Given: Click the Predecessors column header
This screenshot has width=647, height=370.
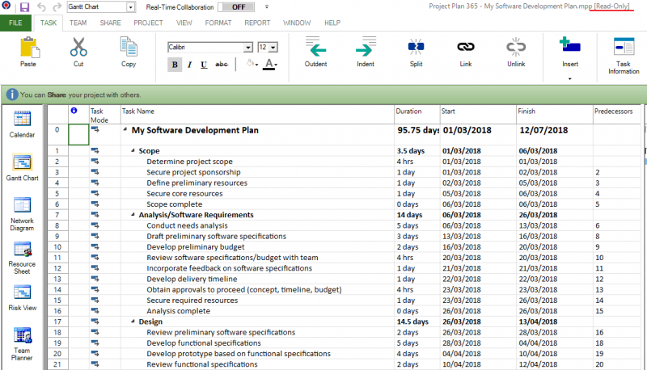Looking at the screenshot, I should point(617,115).
